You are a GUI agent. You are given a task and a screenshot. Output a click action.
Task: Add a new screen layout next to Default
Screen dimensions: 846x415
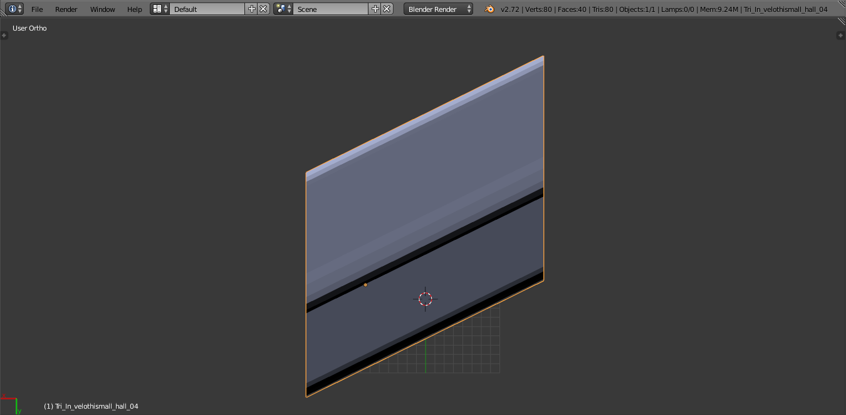click(252, 9)
